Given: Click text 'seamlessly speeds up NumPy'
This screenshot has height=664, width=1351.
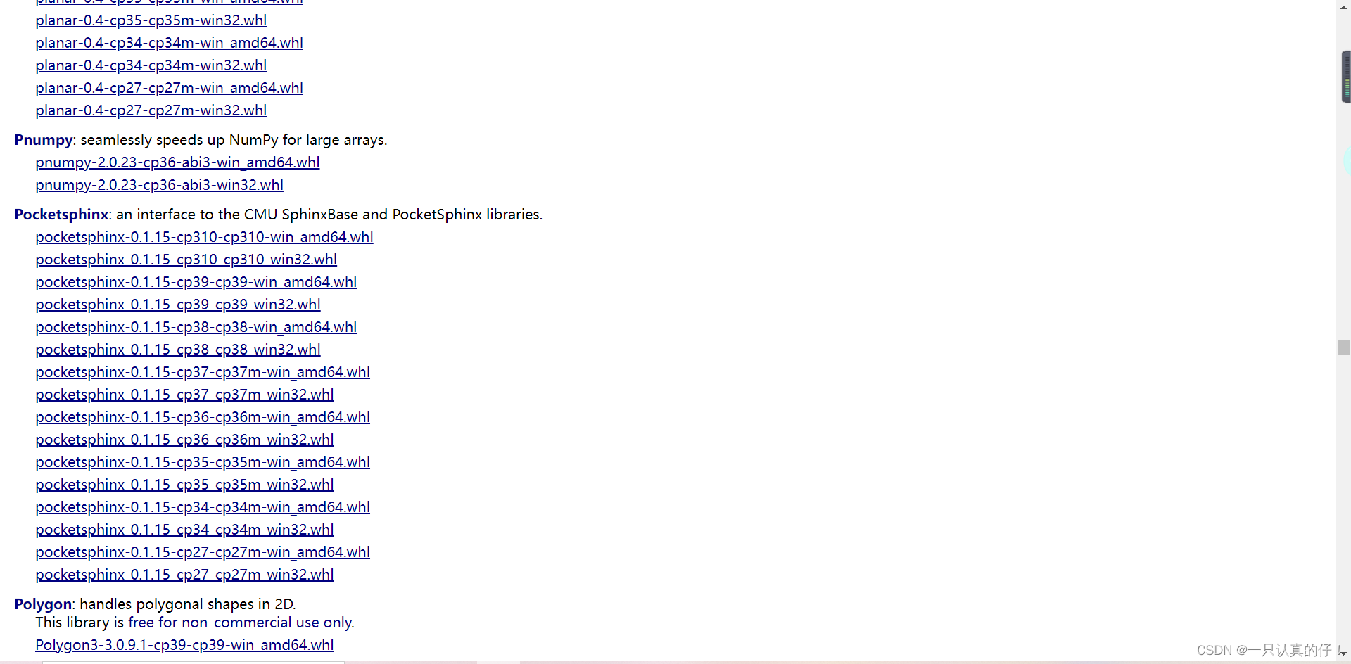Looking at the screenshot, I should tap(179, 140).
